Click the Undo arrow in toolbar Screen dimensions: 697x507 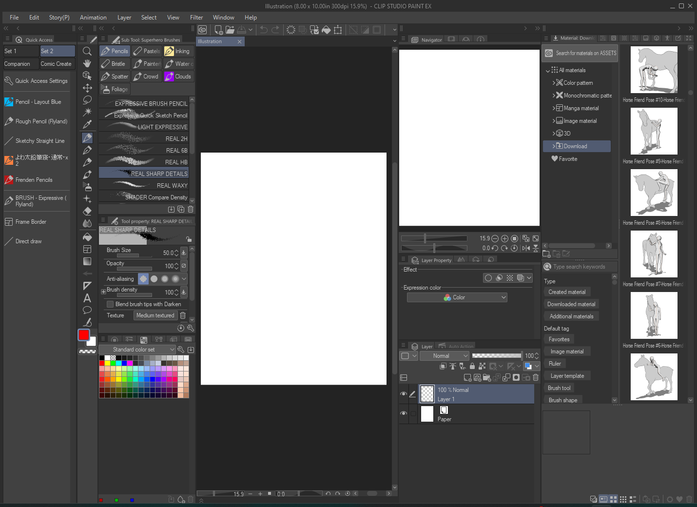coord(263,30)
